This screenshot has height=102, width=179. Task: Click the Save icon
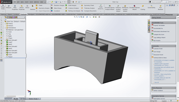tap(56, 2)
